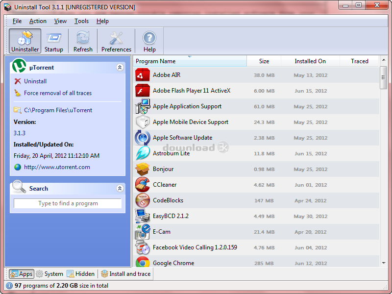Click the CCleaner program icon
This screenshot has height=294, width=392.
[x=143, y=185]
